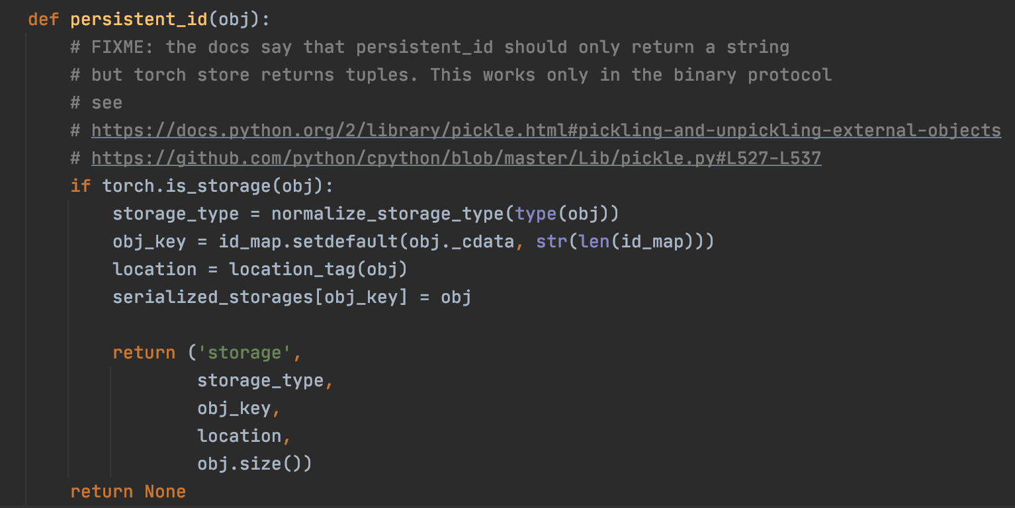Click the str builtin in the obj_key assignment
Screen dimensions: 1015x508
click(552, 241)
